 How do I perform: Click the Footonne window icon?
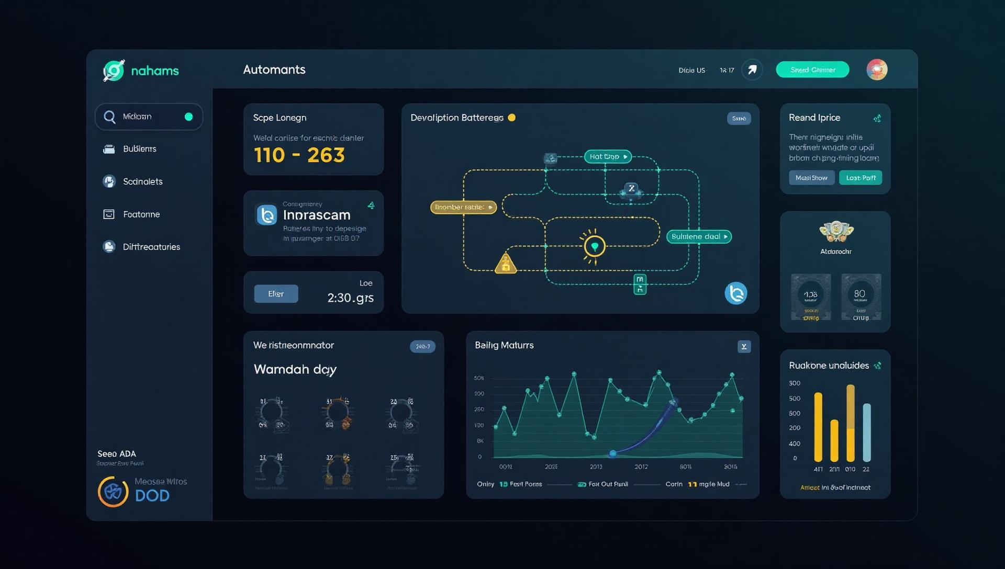click(109, 214)
